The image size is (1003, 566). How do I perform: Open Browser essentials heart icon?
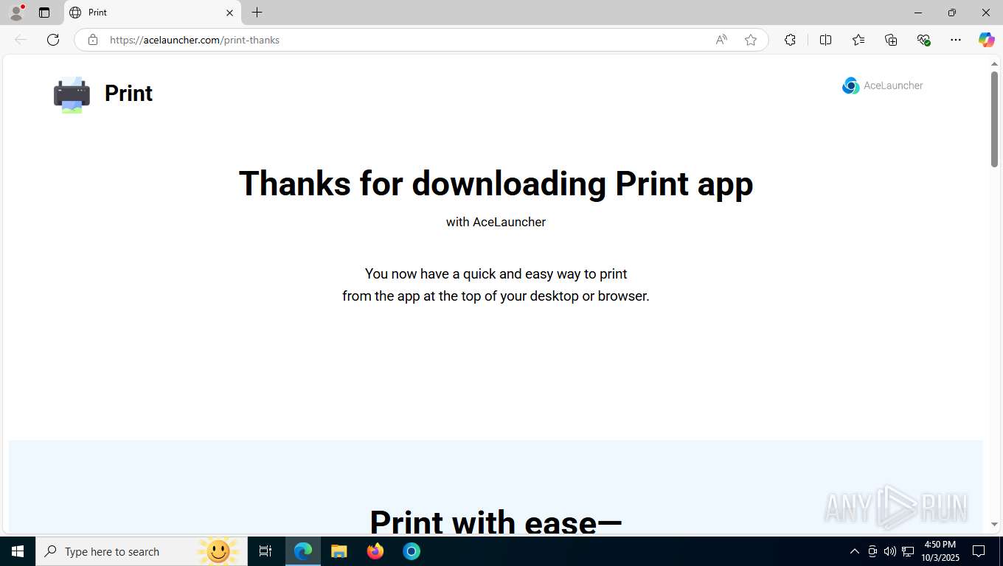[923, 40]
